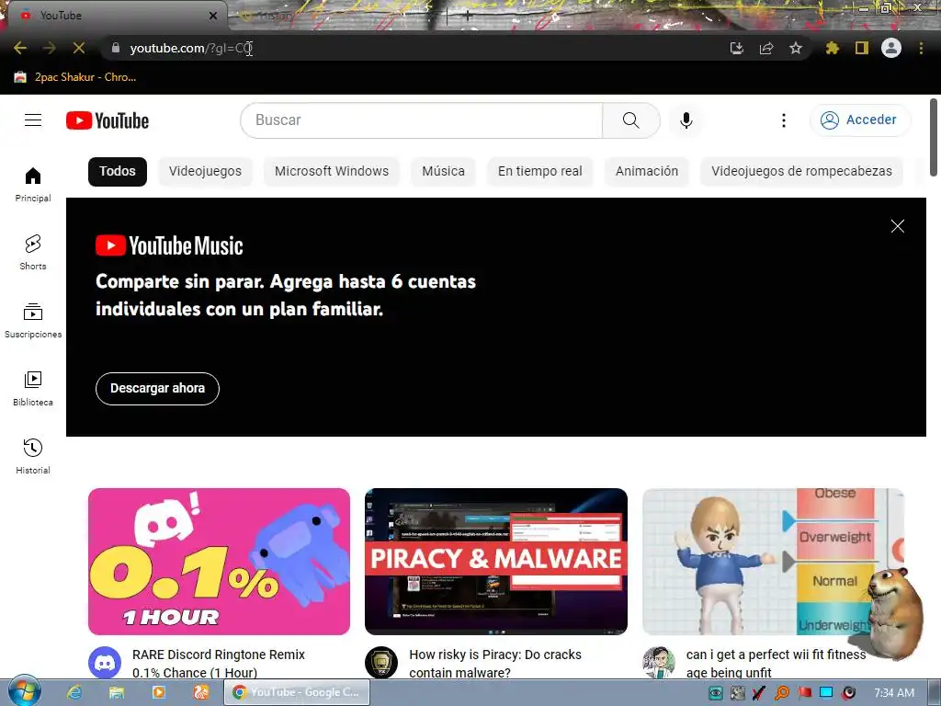Open Chrome extensions puzzle icon

[833, 48]
